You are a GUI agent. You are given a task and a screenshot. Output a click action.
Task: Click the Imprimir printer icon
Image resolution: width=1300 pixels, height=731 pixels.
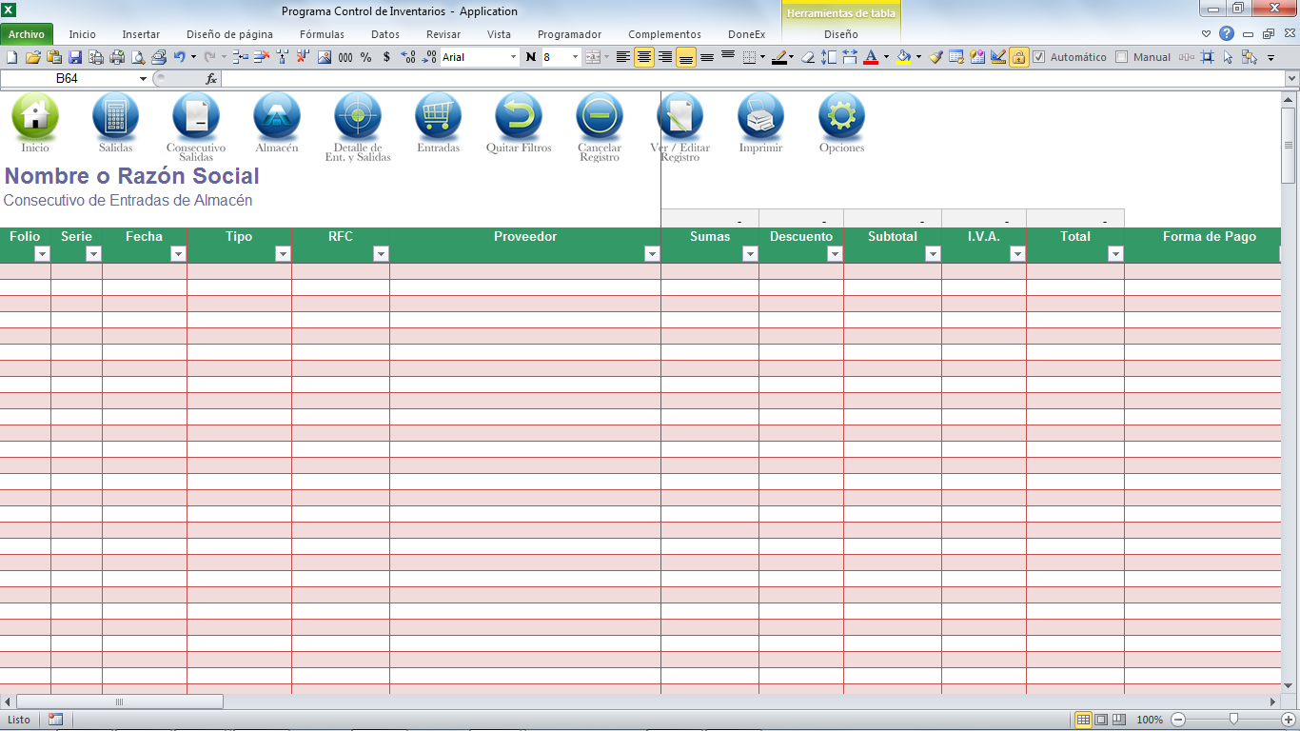coord(760,116)
